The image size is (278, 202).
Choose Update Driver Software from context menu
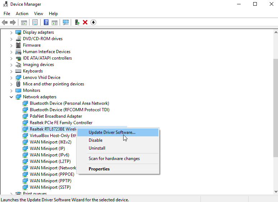(112, 132)
